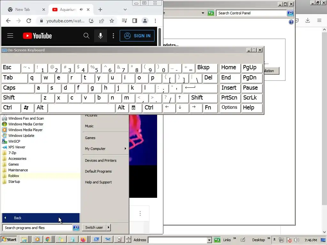Launch Chrome from taskbar
327x245 pixels.
48,239
